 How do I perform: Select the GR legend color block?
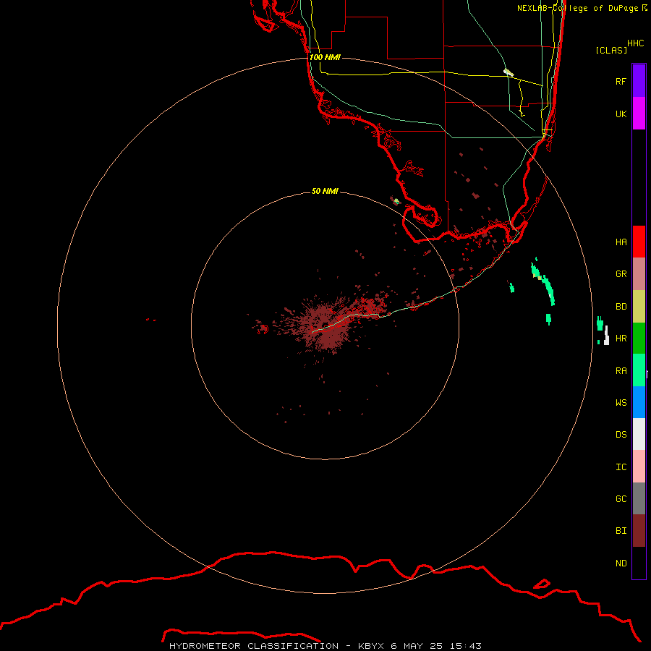pos(639,274)
